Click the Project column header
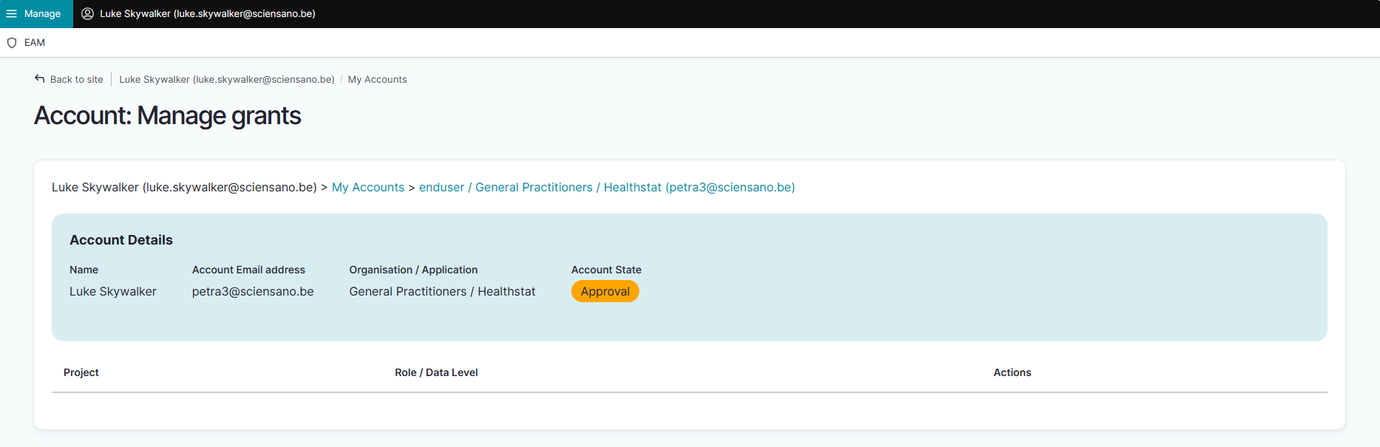 coord(81,373)
